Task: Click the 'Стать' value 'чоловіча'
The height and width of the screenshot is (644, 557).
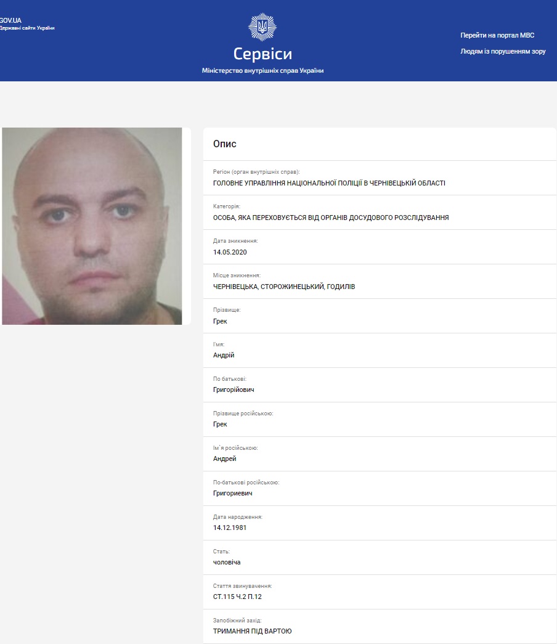Action: click(x=227, y=563)
